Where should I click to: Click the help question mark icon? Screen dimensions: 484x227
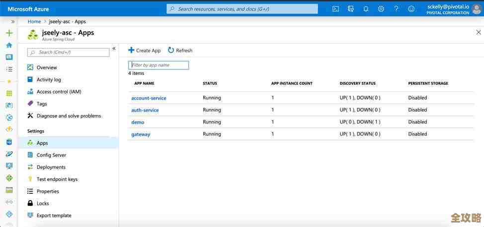click(x=396, y=9)
